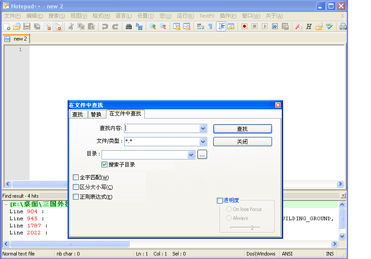This screenshot has height=259, width=371.
Task: Click Run Macro Multiple Times icon
Action: [x=275, y=26]
